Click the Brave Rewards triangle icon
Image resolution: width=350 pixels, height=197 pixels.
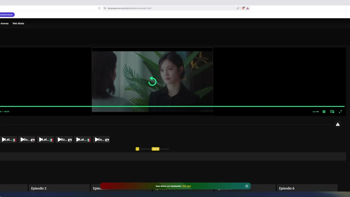click(247, 8)
